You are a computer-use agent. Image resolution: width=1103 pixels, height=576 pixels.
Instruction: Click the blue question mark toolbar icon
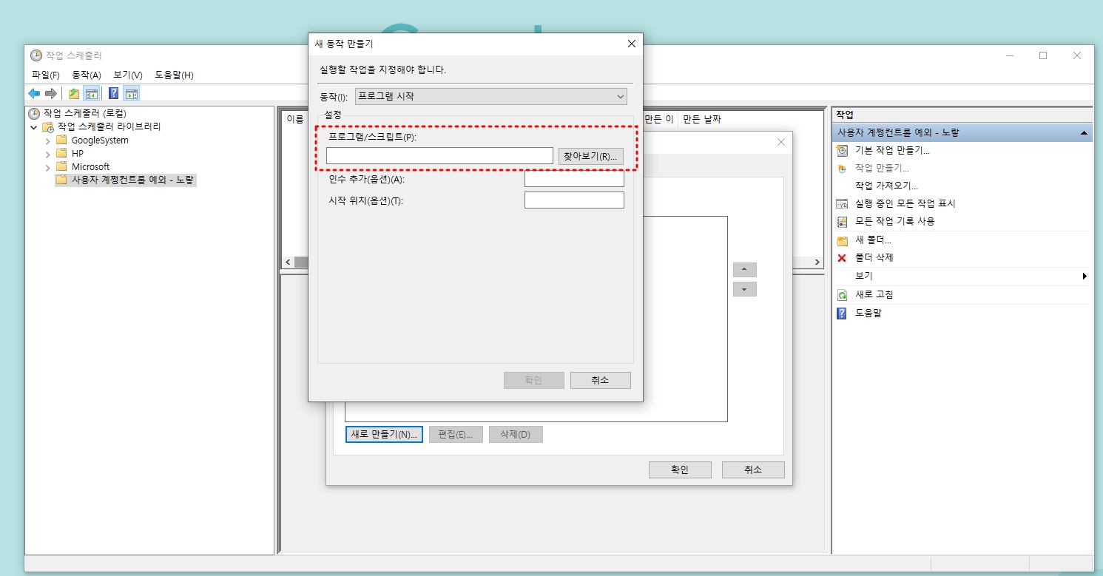point(114,94)
